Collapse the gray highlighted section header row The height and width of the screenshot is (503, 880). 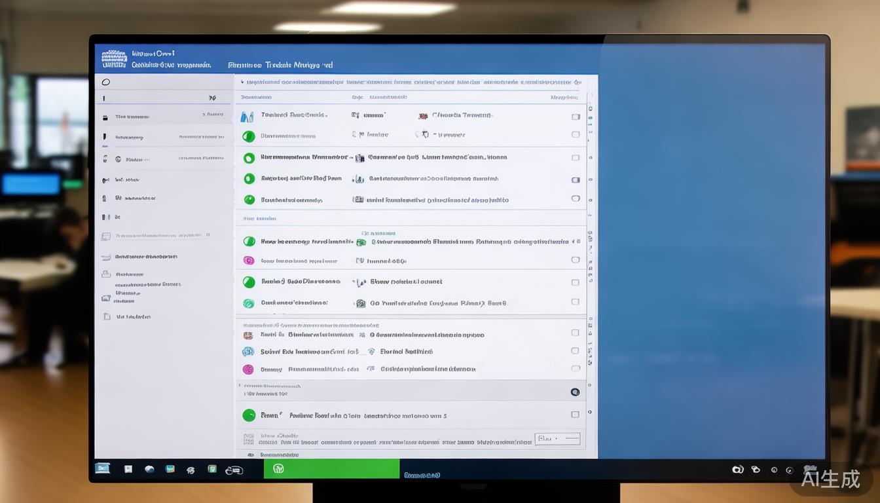(406, 390)
